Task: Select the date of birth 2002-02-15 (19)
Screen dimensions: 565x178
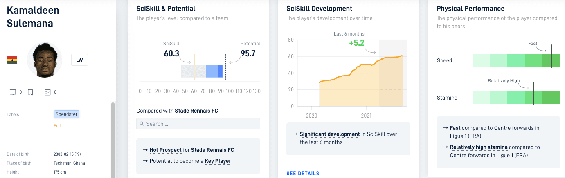Action: [68, 154]
